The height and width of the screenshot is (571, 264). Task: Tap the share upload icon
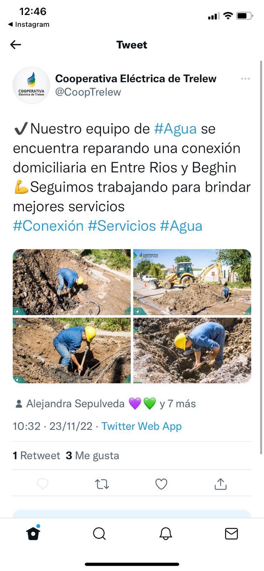point(220,484)
